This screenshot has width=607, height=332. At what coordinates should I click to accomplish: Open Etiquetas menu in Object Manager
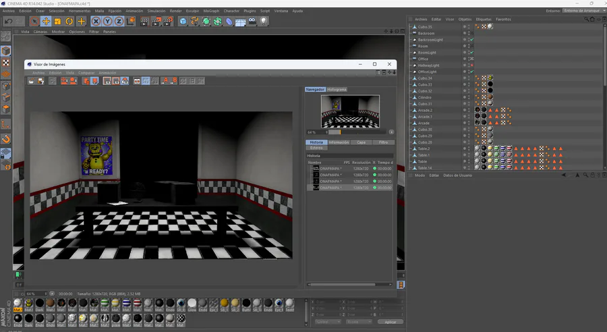pyautogui.click(x=484, y=19)
